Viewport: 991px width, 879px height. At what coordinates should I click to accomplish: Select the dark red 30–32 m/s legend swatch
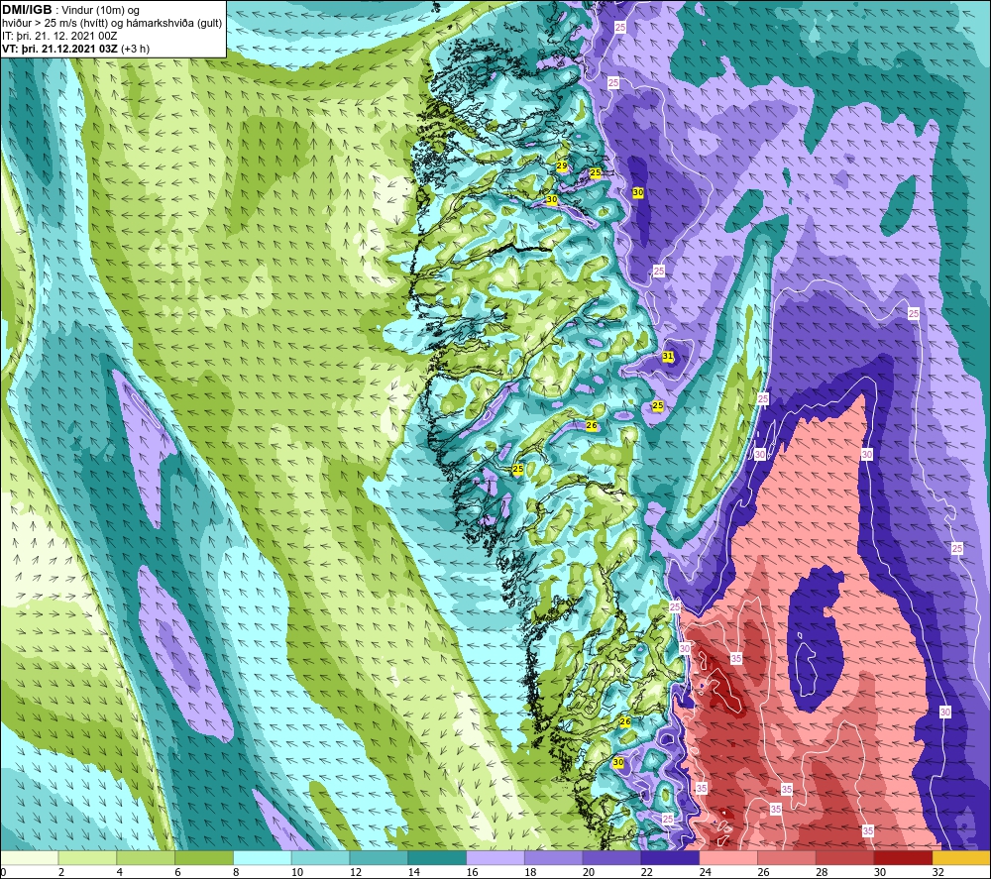click(x=903, y=857)
